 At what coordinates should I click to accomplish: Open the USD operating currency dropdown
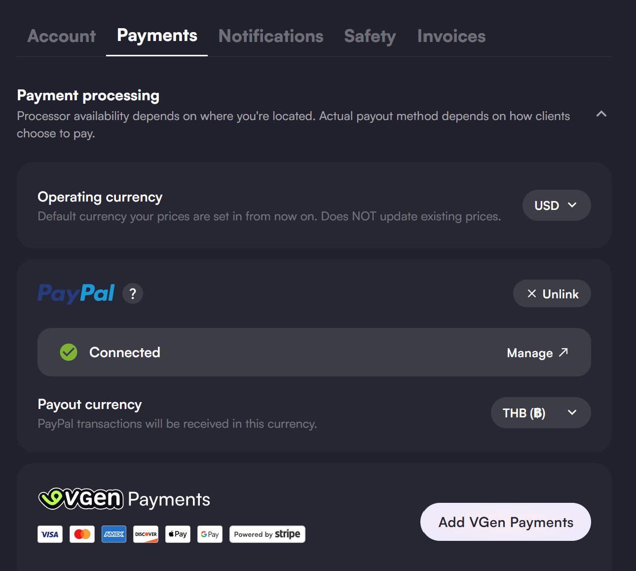click(x=557, y=205)
